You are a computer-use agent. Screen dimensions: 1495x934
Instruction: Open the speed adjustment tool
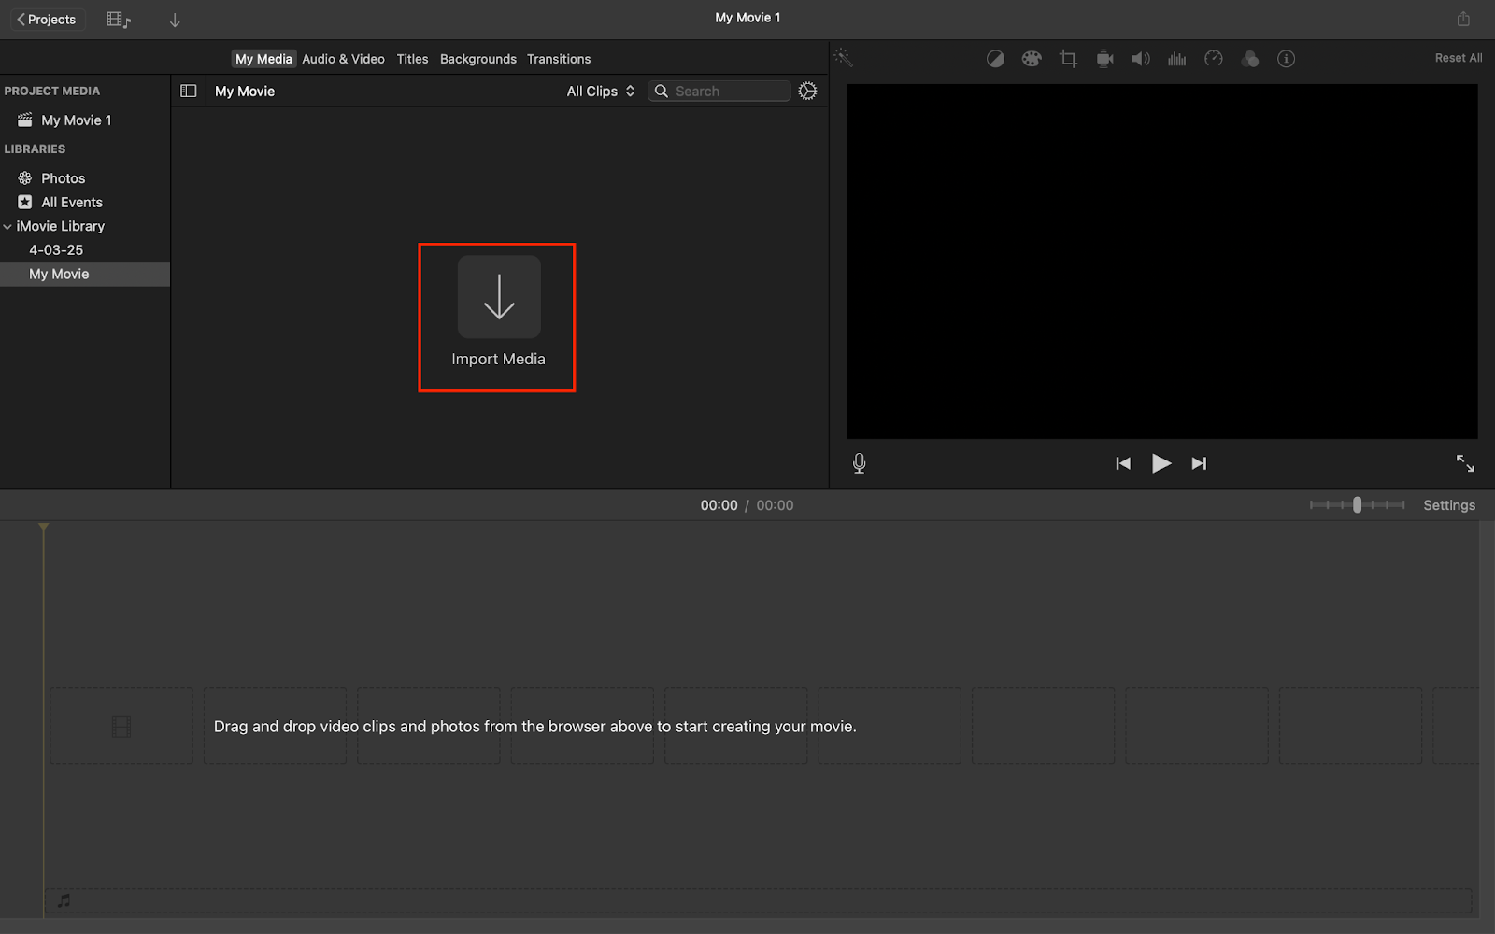(x=1214, y=59)
